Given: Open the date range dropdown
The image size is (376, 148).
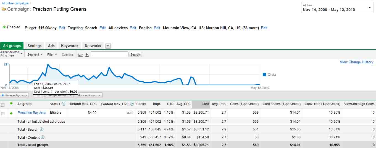Looking at the screenshot, I should [337, 7].
